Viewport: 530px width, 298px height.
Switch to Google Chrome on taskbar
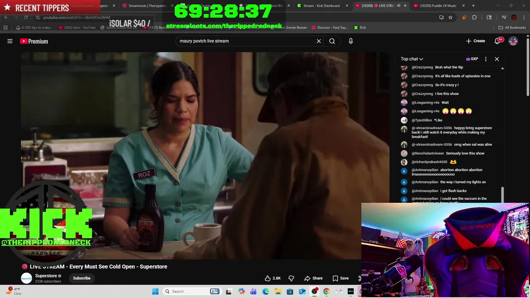click(326, 291)
